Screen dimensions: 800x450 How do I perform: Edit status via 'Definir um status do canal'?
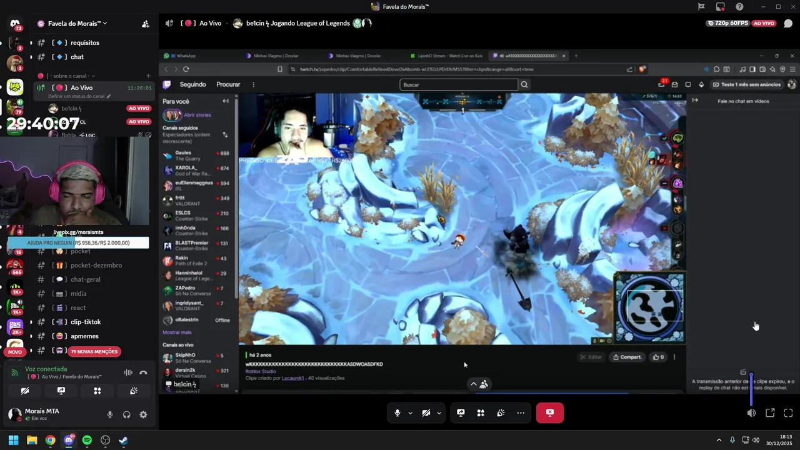(x=79, y=97)
